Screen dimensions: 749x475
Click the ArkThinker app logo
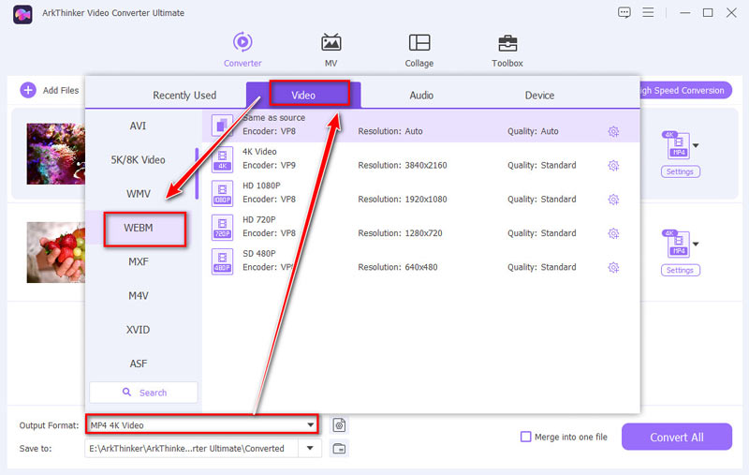tap(22, 14)
